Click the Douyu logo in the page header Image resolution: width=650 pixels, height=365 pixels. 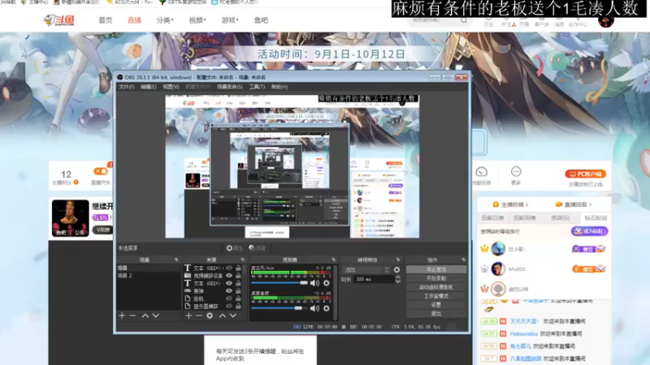click(x=58, y=20)
